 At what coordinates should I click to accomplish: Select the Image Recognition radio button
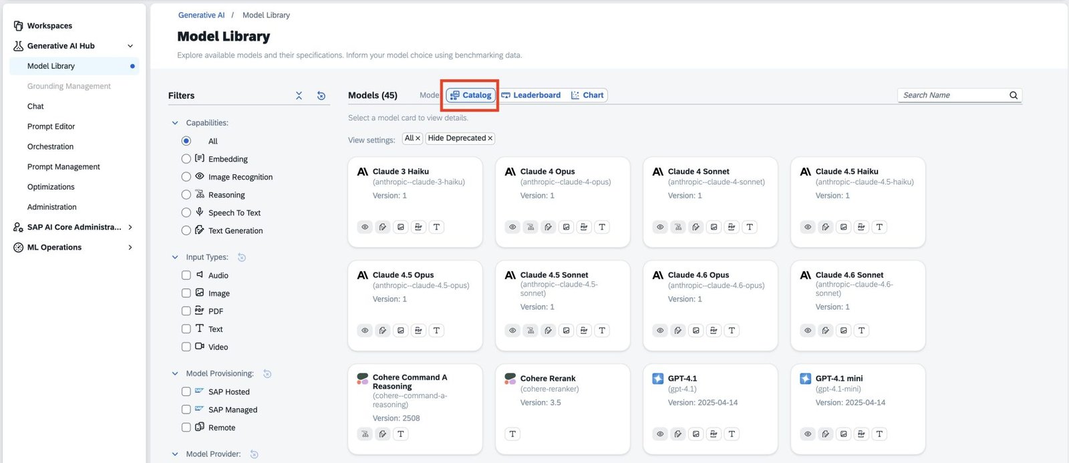(x=186, y=177)
